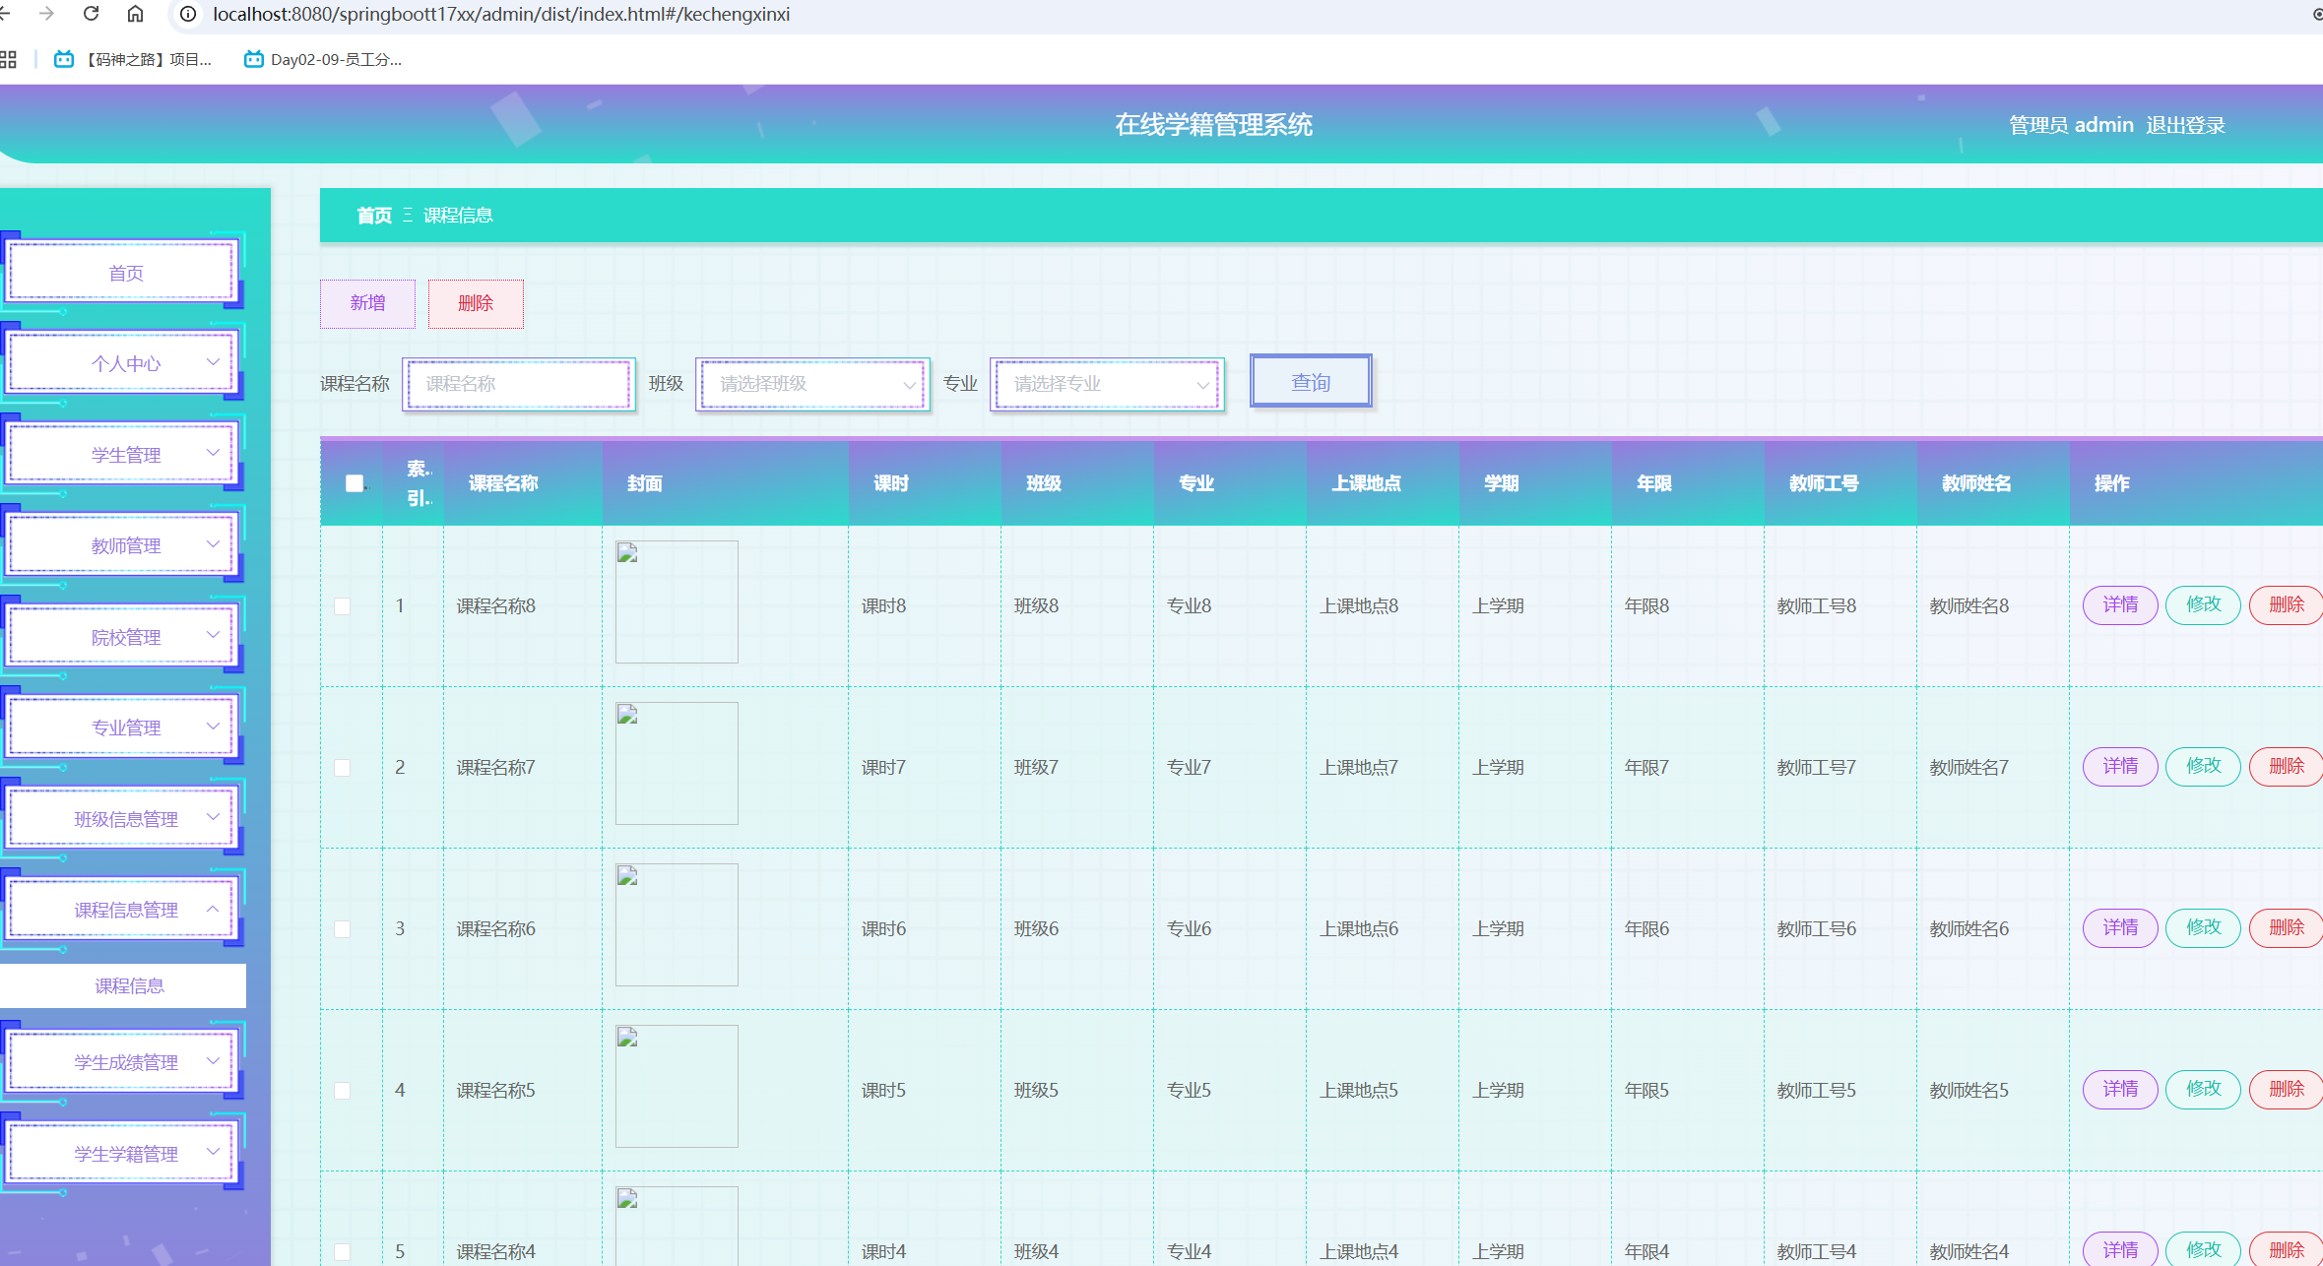Click 修改 for 课程名称4
The image size is (2323, 1266).
point(2203,1249)
